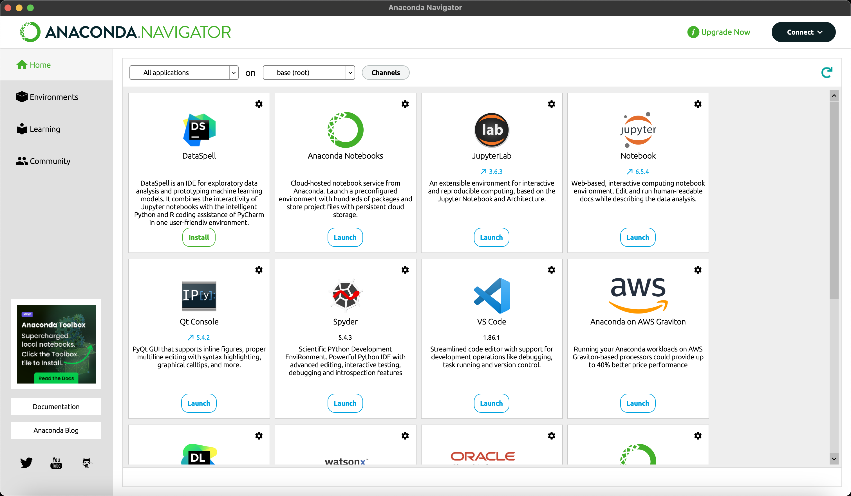Open the Connect dropdown menu
851x496 pixels.
coord(803,32)
